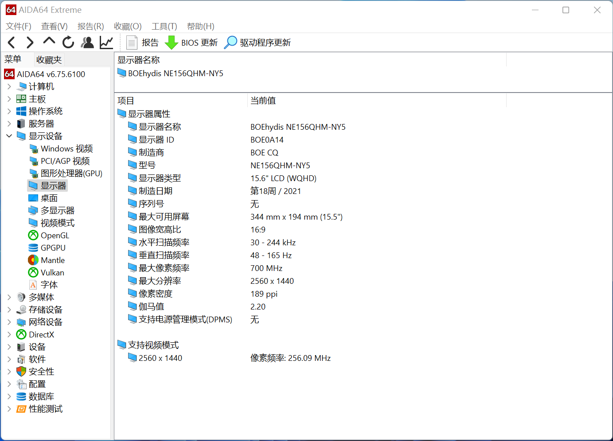Open the user favorites icon in toolbar

coord(87,43)
